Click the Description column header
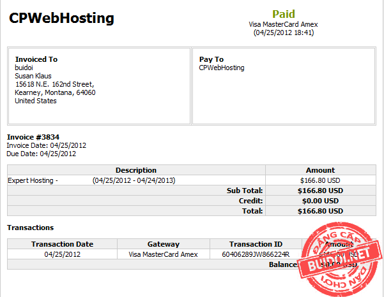This screenshot has width=384, height=297. (136, 170)
